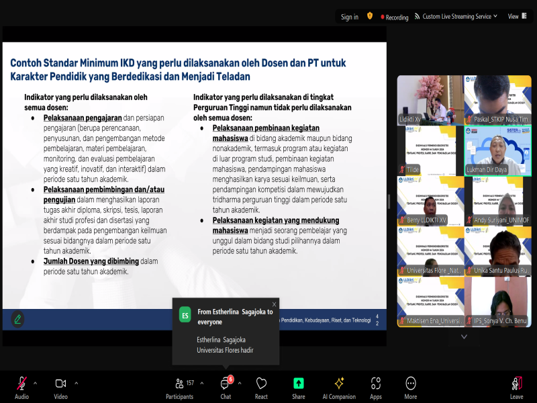Click underlined text Jumlah Dosen yang dibimbing
The height and width of the screenshot is (403, 537).
[x=91, y=261]
